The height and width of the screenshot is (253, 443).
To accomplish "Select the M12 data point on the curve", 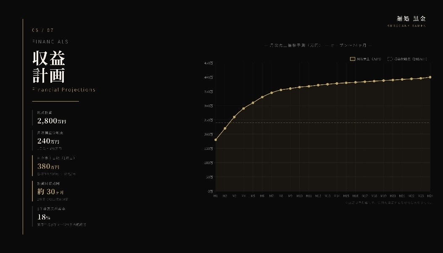I will pos(318,85).
